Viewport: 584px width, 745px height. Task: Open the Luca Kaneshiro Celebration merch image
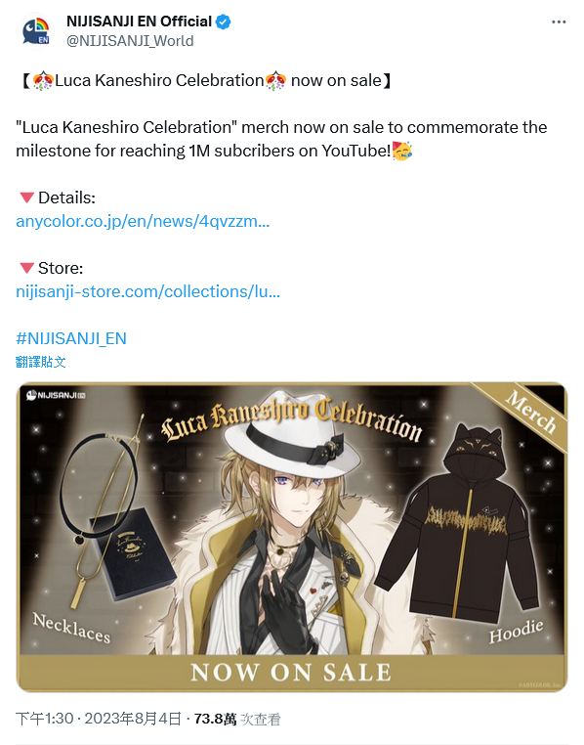(x=292, y=537)
